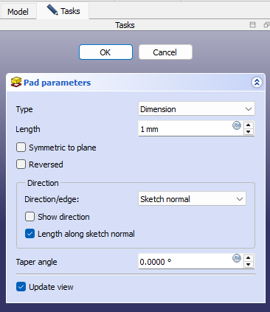Screen dimensions: 270x312
Task: Confirm the pad with OK button
Action: click(105, 52)
